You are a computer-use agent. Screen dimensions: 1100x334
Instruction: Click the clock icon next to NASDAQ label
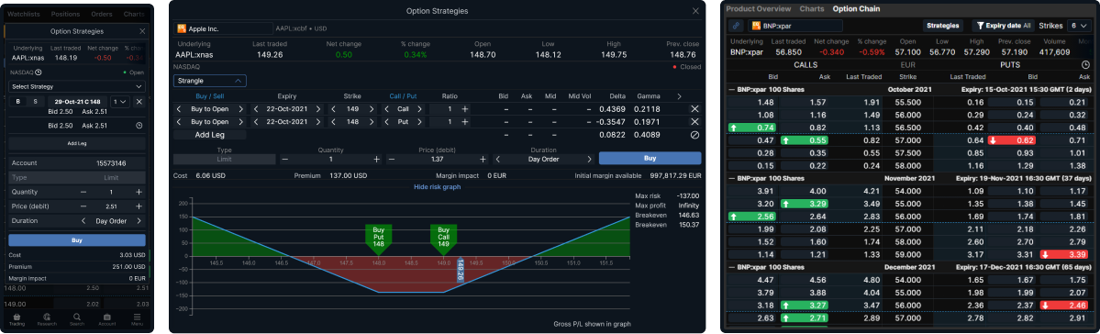pyautogui.click(x=39, y=72)
